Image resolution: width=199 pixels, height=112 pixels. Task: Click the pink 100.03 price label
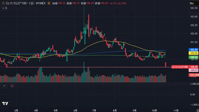[193, 70]
